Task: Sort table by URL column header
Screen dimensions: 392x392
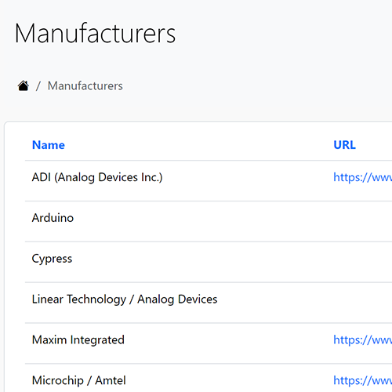Action: (x=344, y=145)
